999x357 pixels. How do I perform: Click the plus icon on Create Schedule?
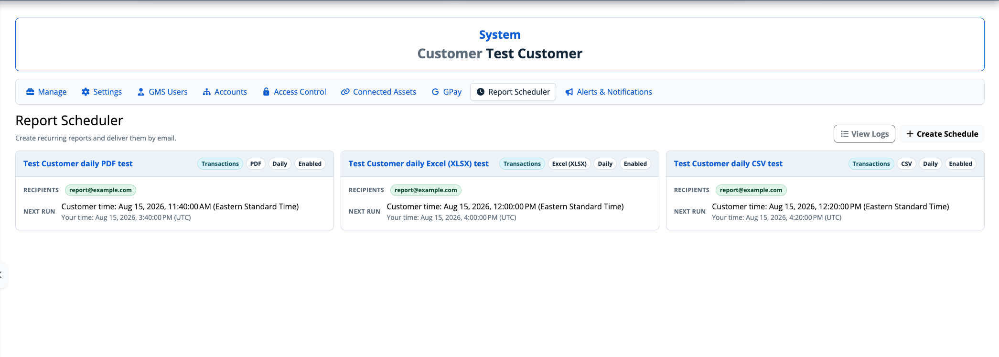[x=910, y=134]
